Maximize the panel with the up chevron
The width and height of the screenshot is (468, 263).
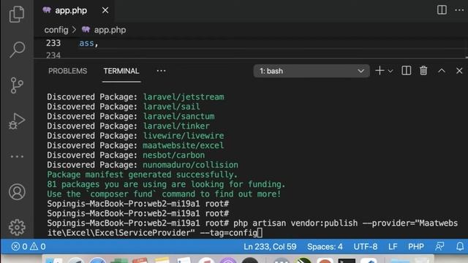tap(442, 71)
